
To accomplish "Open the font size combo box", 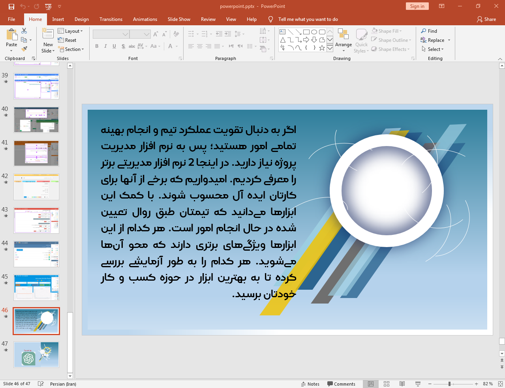I will pyautogui.click(x=140, y=34).
